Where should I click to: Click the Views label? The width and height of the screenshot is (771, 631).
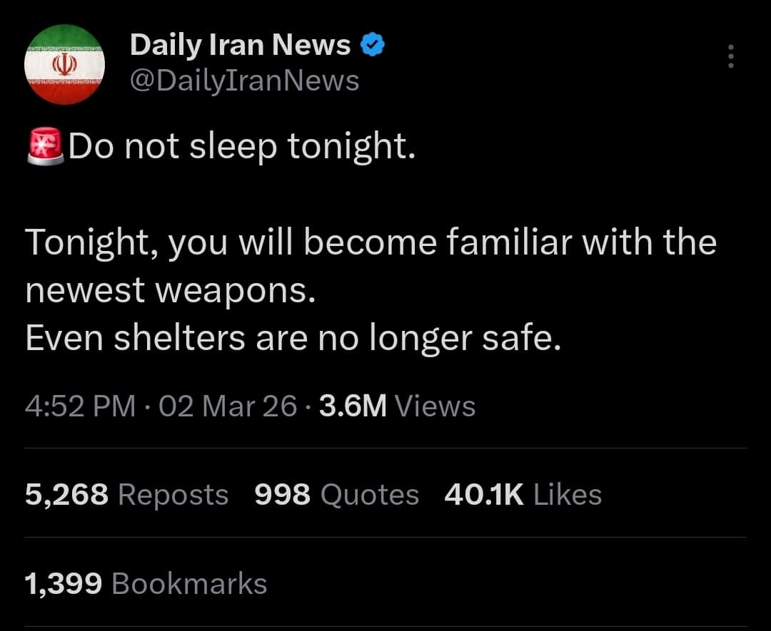[435, 406]
